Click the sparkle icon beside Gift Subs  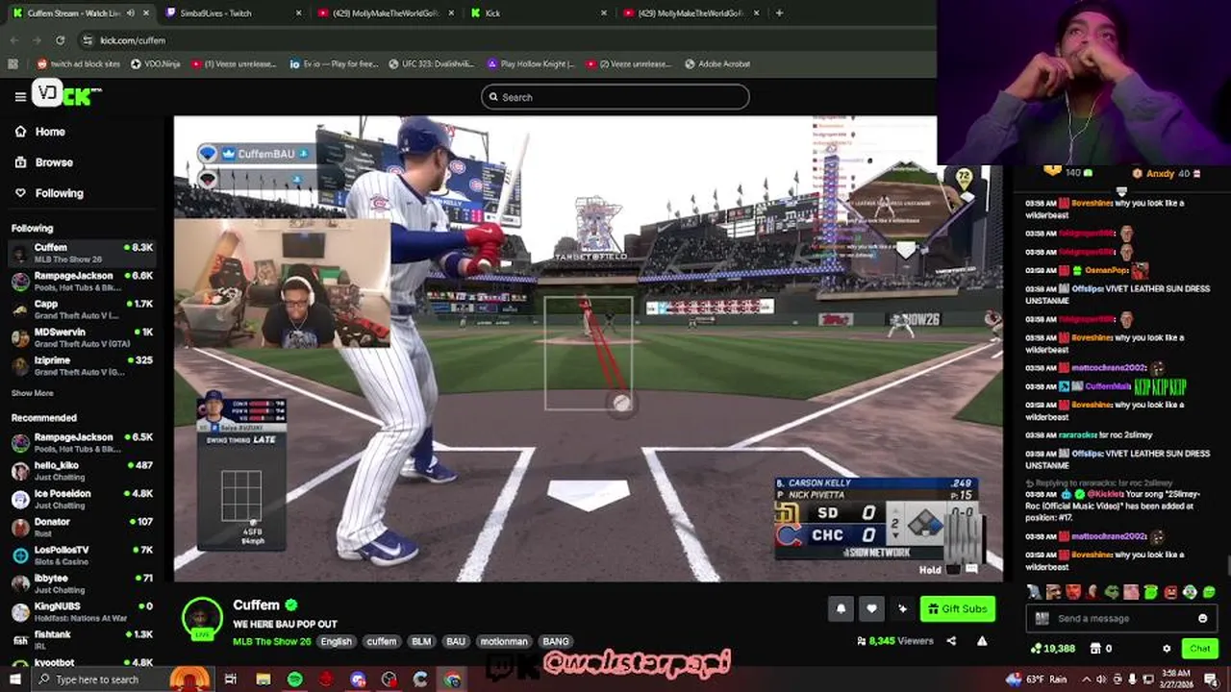coord(902,608)
